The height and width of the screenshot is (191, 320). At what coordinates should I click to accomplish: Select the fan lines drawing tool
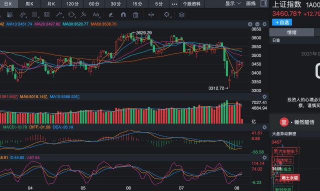pyautogui.click(x=10, y=14)
